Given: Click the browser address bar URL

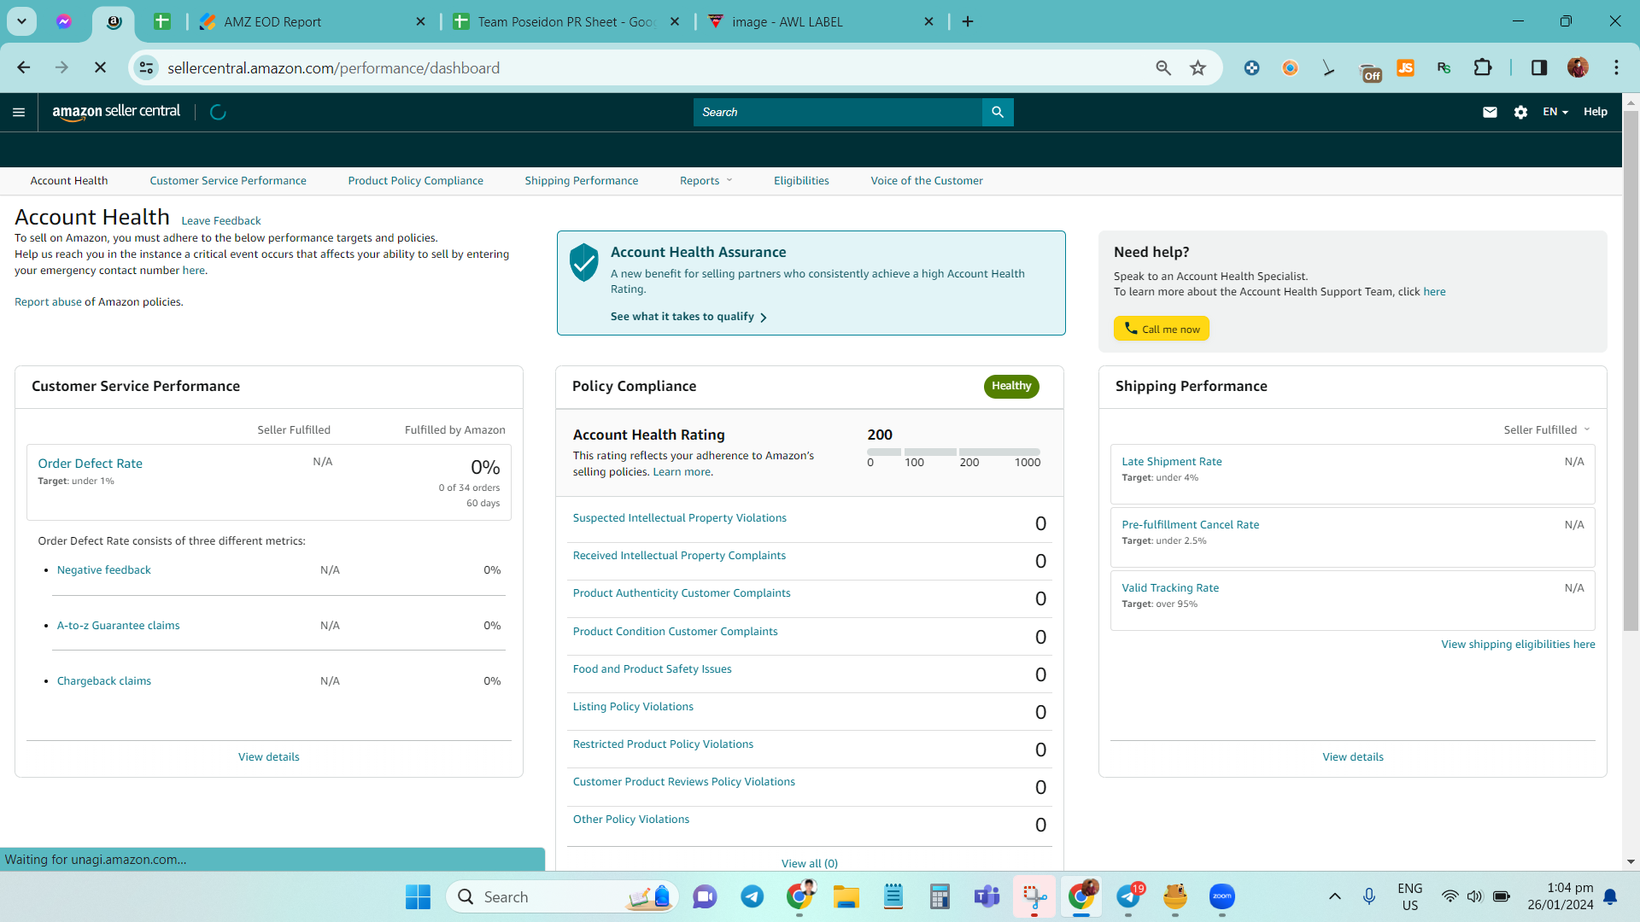Looking at the screenshot, I should coord(334,67).
